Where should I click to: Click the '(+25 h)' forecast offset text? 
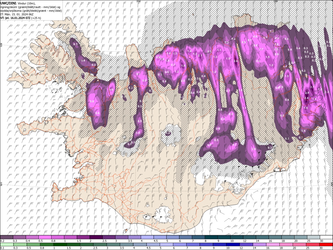pyautogui.click(x=36, y=18)
